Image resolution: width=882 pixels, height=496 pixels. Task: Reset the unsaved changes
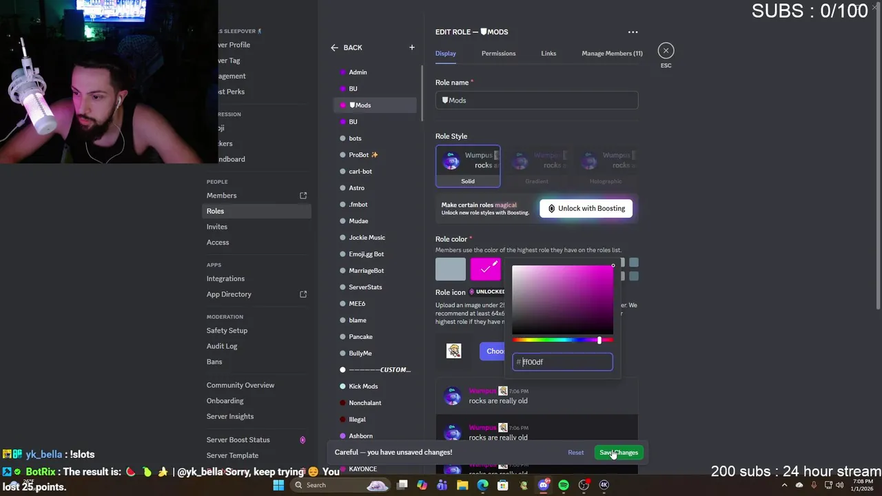[x=575, y=453]
